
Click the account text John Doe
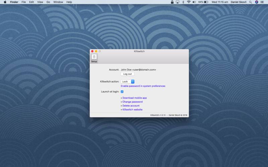point(138,70)
